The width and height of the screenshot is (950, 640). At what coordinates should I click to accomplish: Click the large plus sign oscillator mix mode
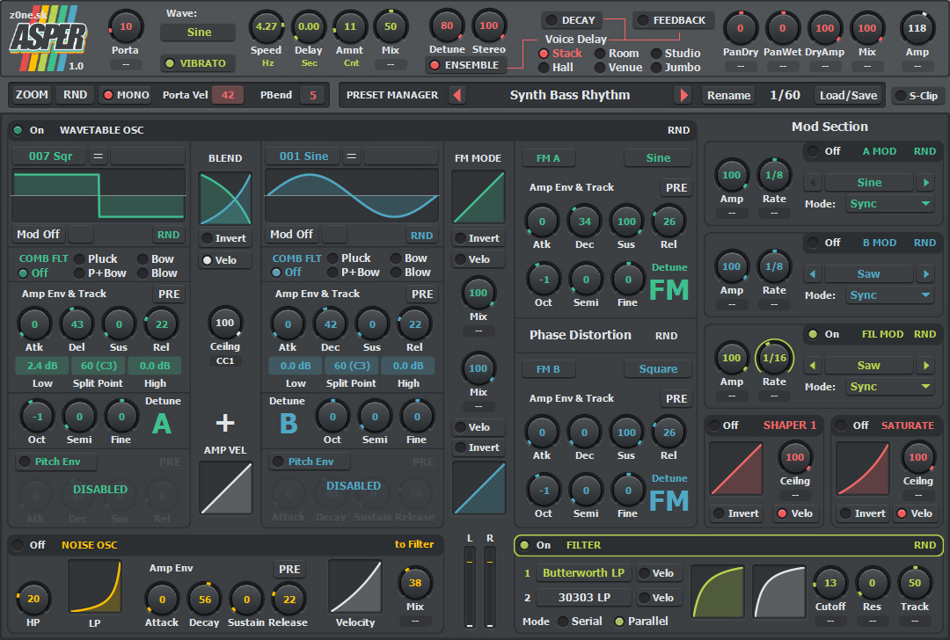coord(225,423)
